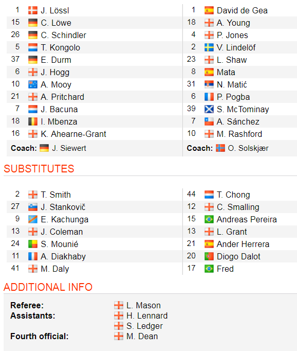Click the Norwegian flag next to O. Solskjær
The width and height of the screenshot is (297, 351).
point(220,148)
